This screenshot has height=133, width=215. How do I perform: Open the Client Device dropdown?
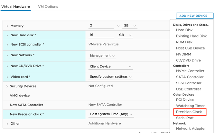pos(111,66)
